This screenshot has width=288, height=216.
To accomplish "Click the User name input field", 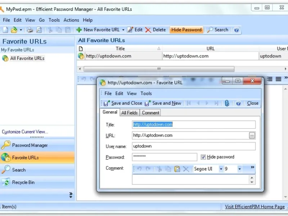I will 194,146.
